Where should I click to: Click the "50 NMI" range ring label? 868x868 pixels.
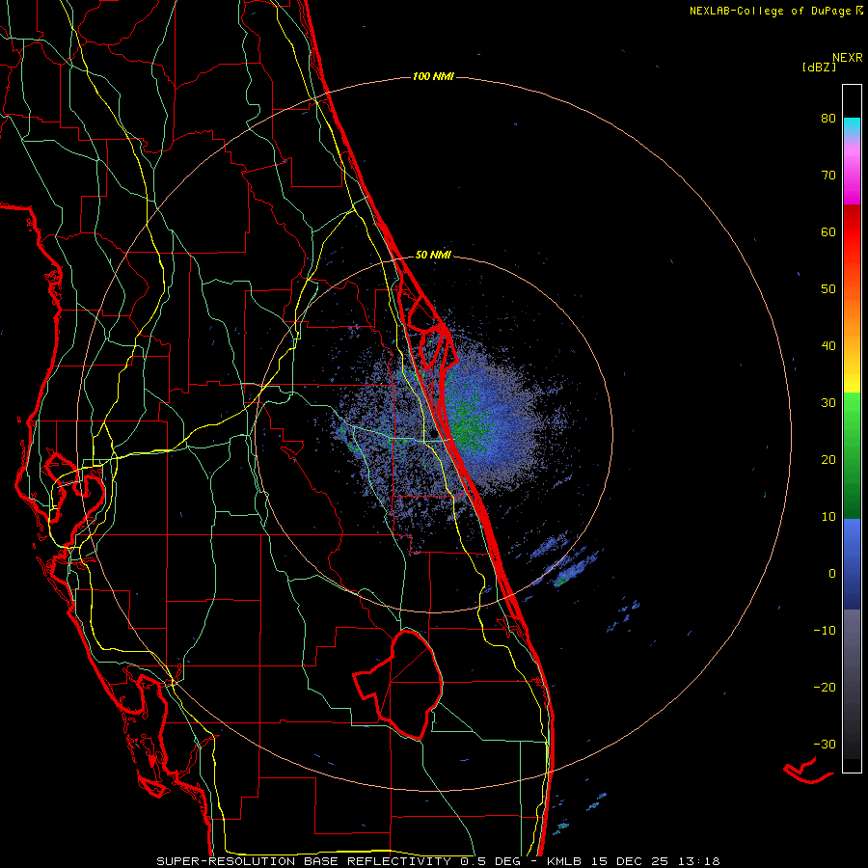click(433, 256)
